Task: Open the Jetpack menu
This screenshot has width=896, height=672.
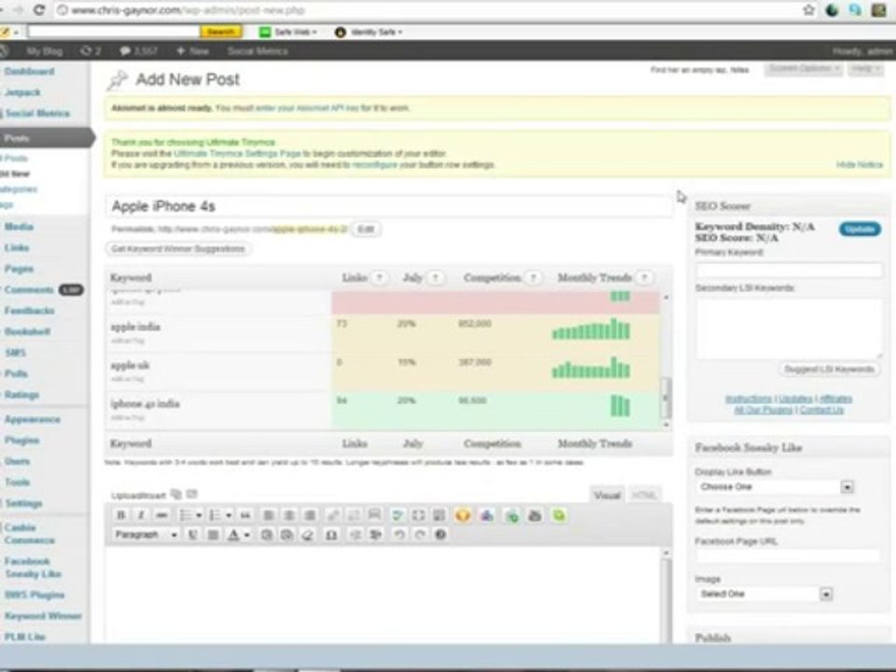Action: tap(22, 92)
